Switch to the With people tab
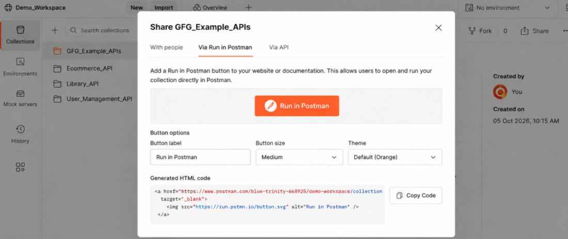 coord(166,47)
